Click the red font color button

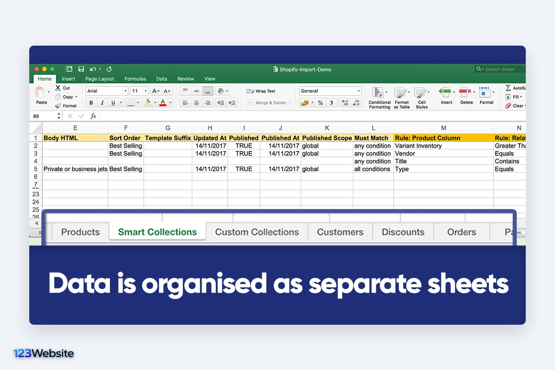163,103
